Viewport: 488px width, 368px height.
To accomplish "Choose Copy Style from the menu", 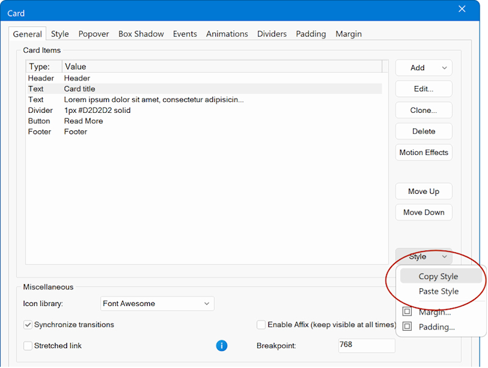I will click(x=438, y=277).
